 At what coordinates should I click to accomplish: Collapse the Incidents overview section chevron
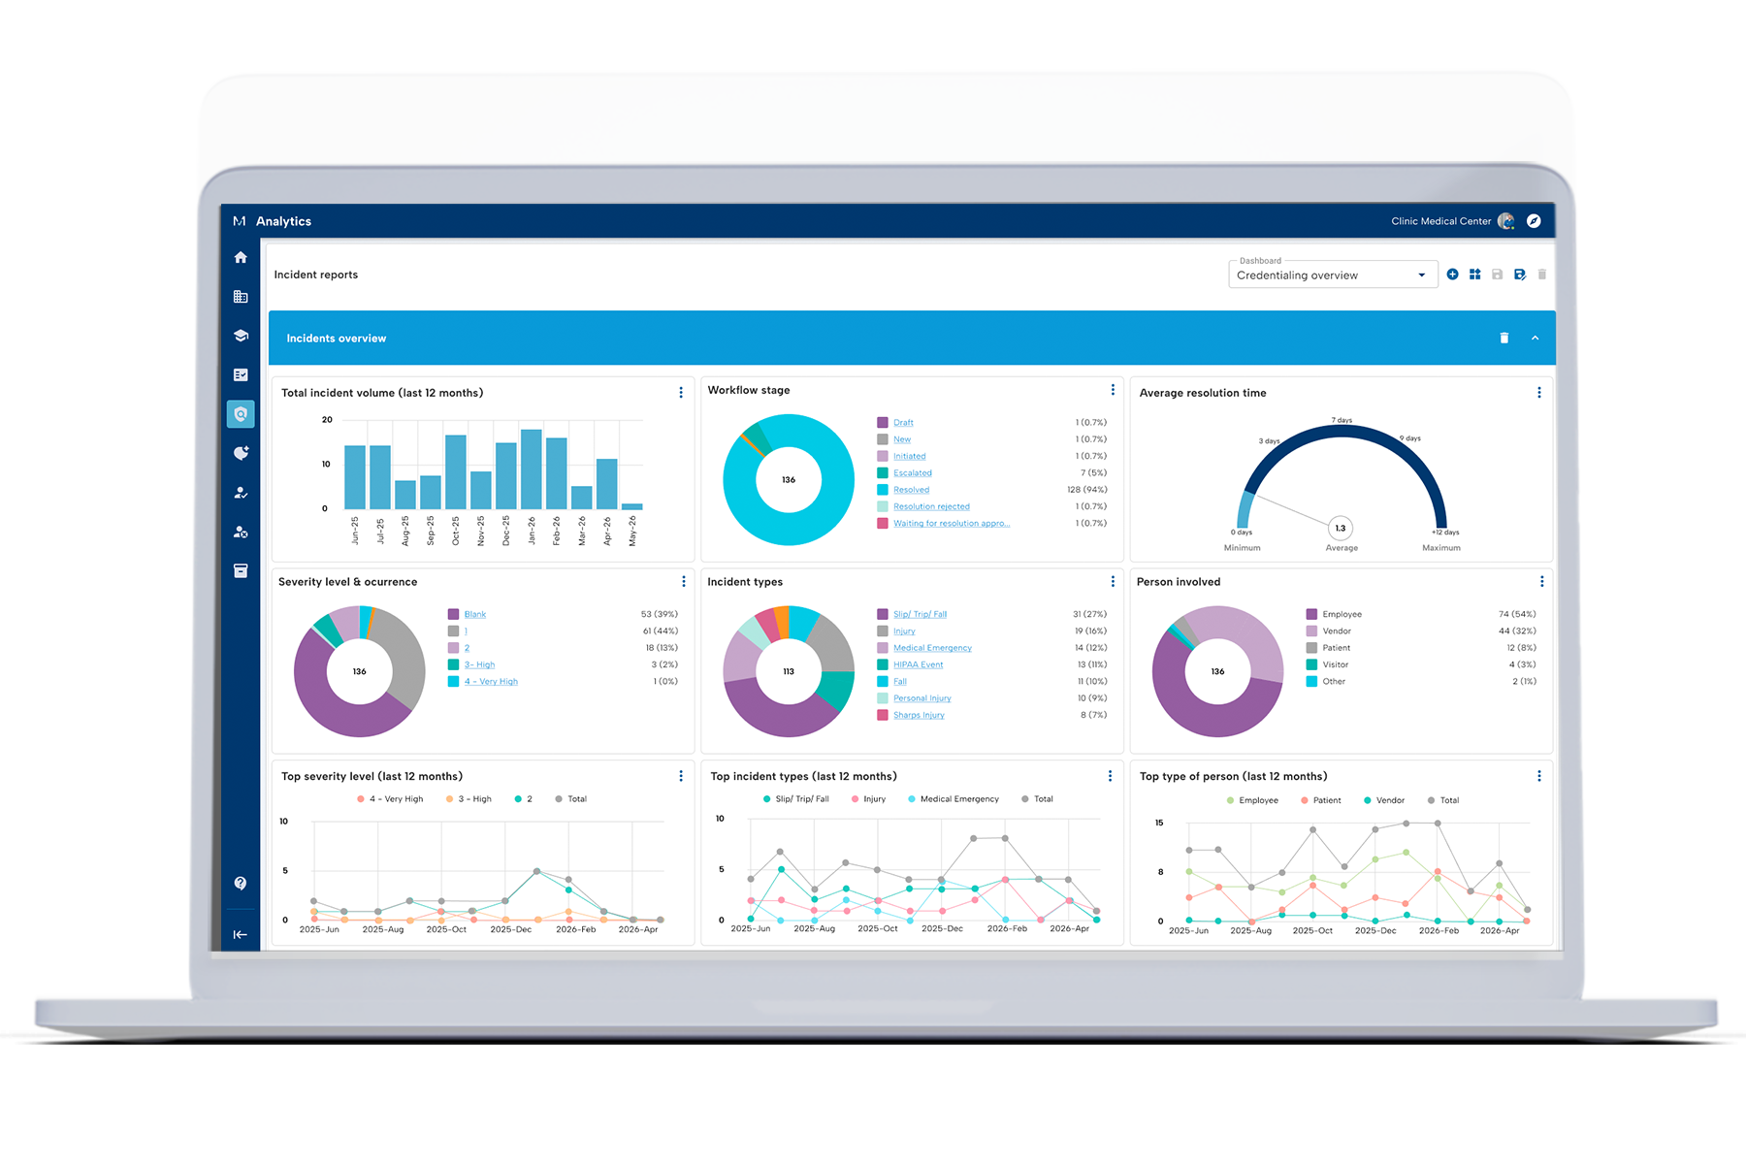(x=1535, y=338)
